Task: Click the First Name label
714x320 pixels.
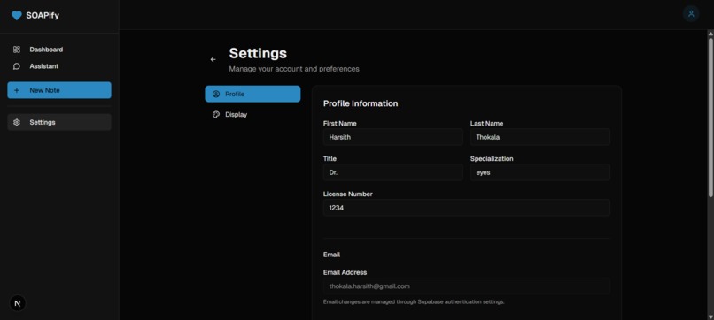Action: click(x=339, y=123)
